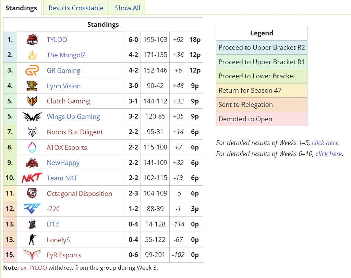
Task: Click the GR Gaming logo icon
Action: tap(32, 70)
